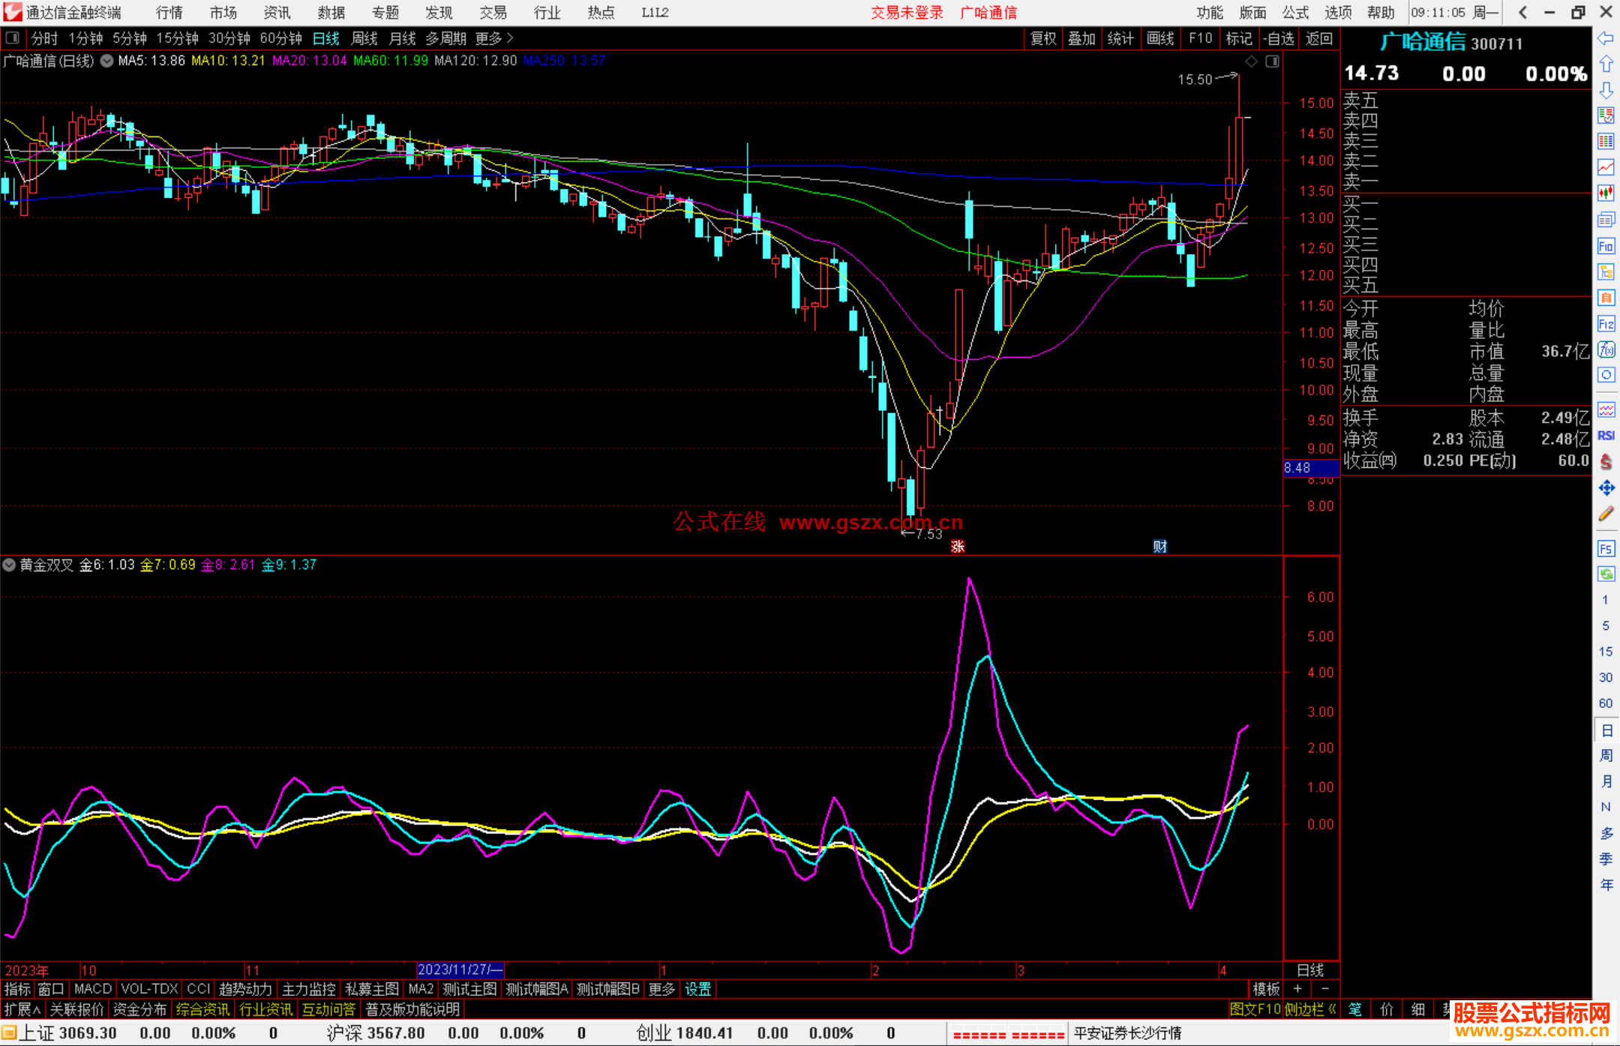Click the 8.48 price marker on axis
The width and height of the screenshot is (1620, 1046).
click(x=1297, y=468)
